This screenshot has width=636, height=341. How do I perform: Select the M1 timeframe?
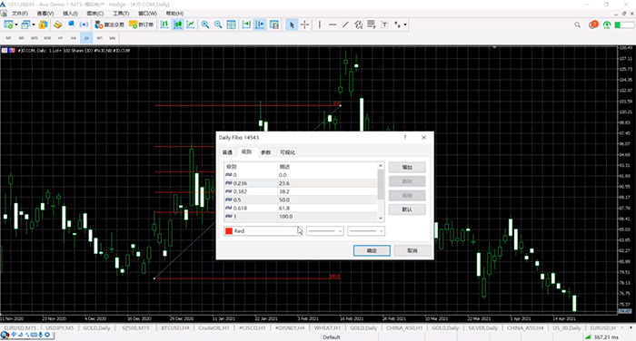tap(8, 38)
